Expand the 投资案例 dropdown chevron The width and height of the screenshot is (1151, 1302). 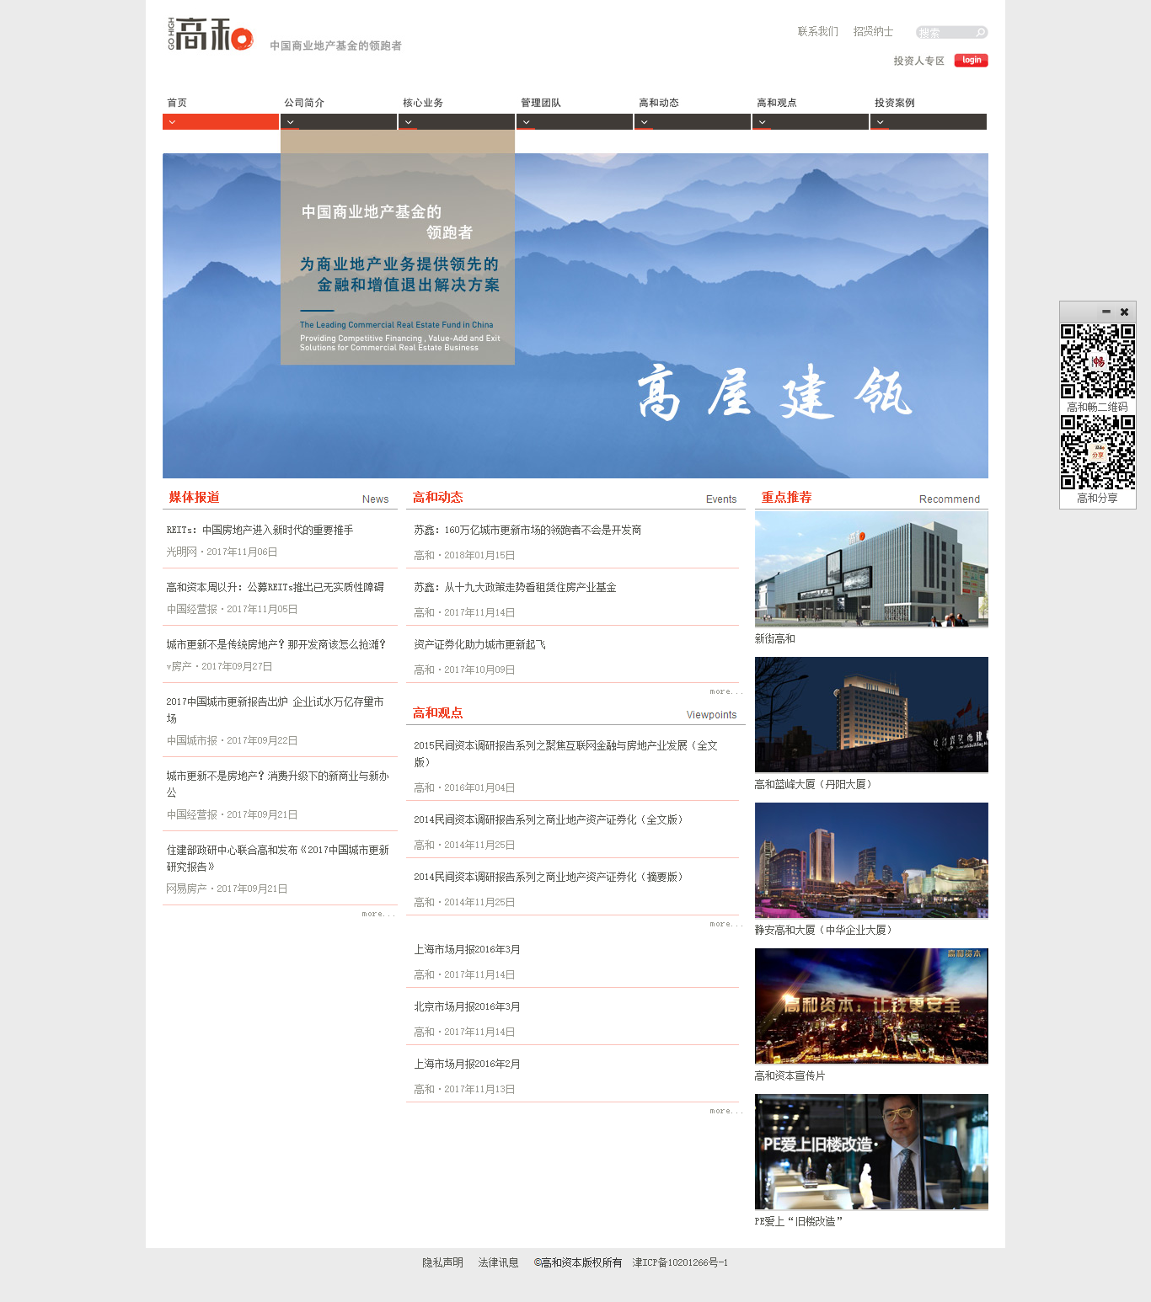click(880, 122)
